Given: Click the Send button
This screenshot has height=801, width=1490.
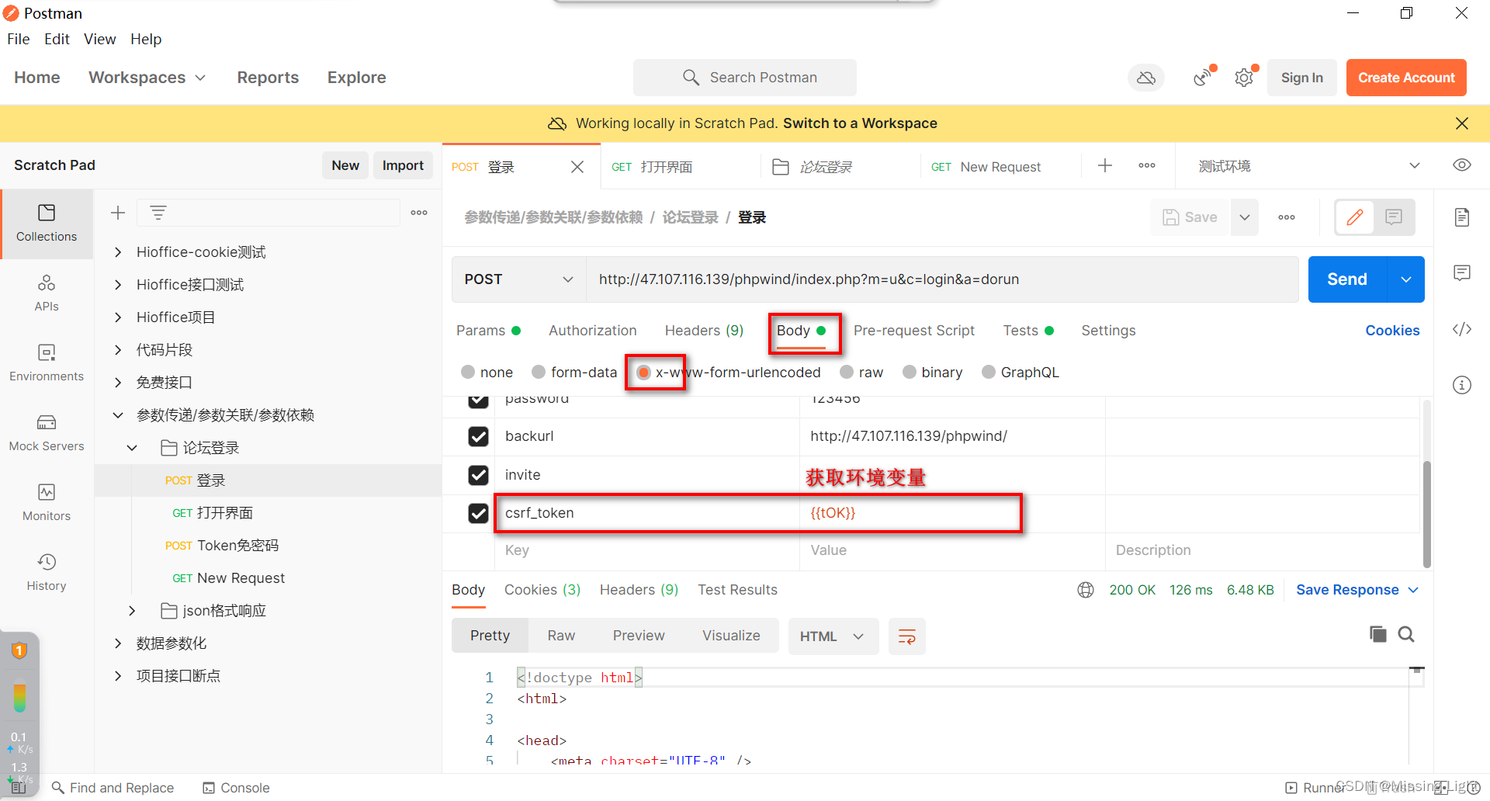Looking at the screenshot, I should 1346,279.
